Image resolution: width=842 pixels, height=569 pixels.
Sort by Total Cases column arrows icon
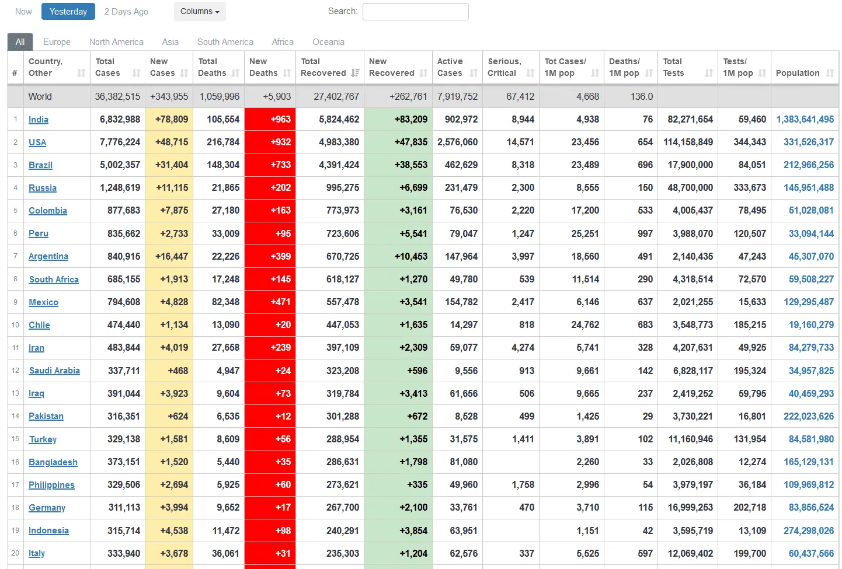pyautogui.click(x=136, y=73)
